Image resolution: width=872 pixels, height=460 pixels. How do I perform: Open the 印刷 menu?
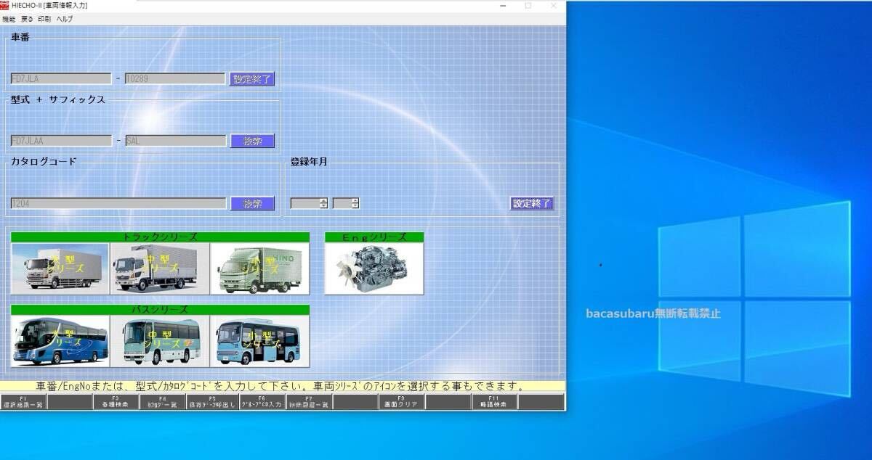pyautogui.click(x=44, y=19)
